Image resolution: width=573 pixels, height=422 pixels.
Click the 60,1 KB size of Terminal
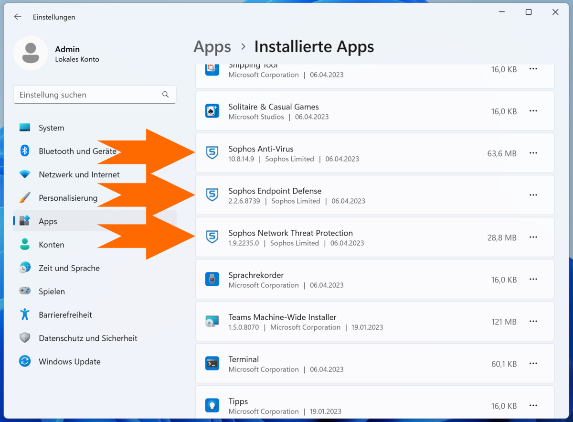point(504,364)
